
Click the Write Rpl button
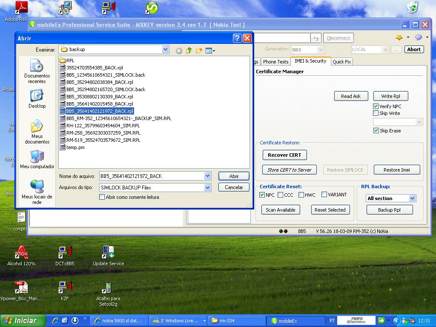click(390, 96)
